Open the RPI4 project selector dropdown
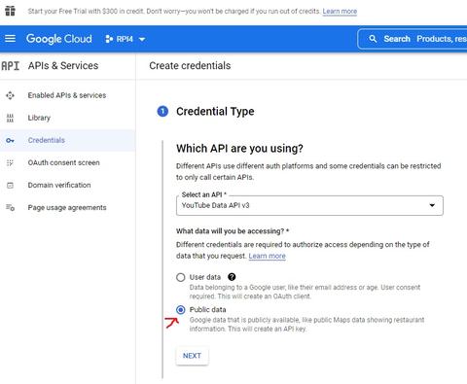The width and height of the screenshot is (467, 384). coord(126,39)
